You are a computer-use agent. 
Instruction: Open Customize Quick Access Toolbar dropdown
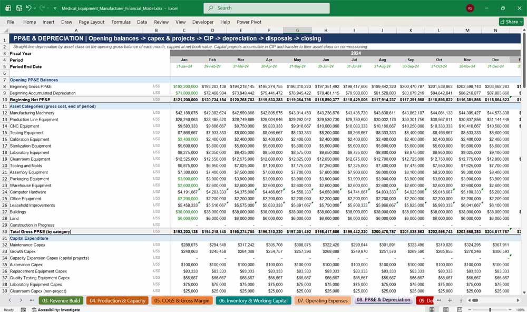point(55,8)
